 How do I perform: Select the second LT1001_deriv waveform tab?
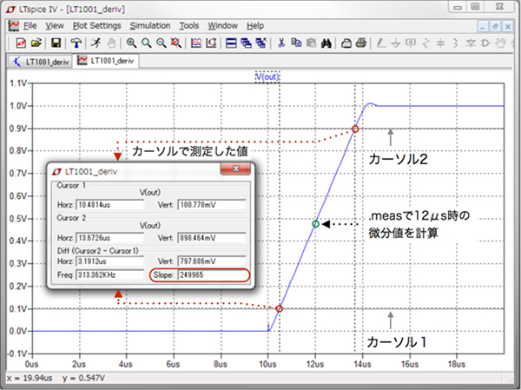(x=109, y=61)
